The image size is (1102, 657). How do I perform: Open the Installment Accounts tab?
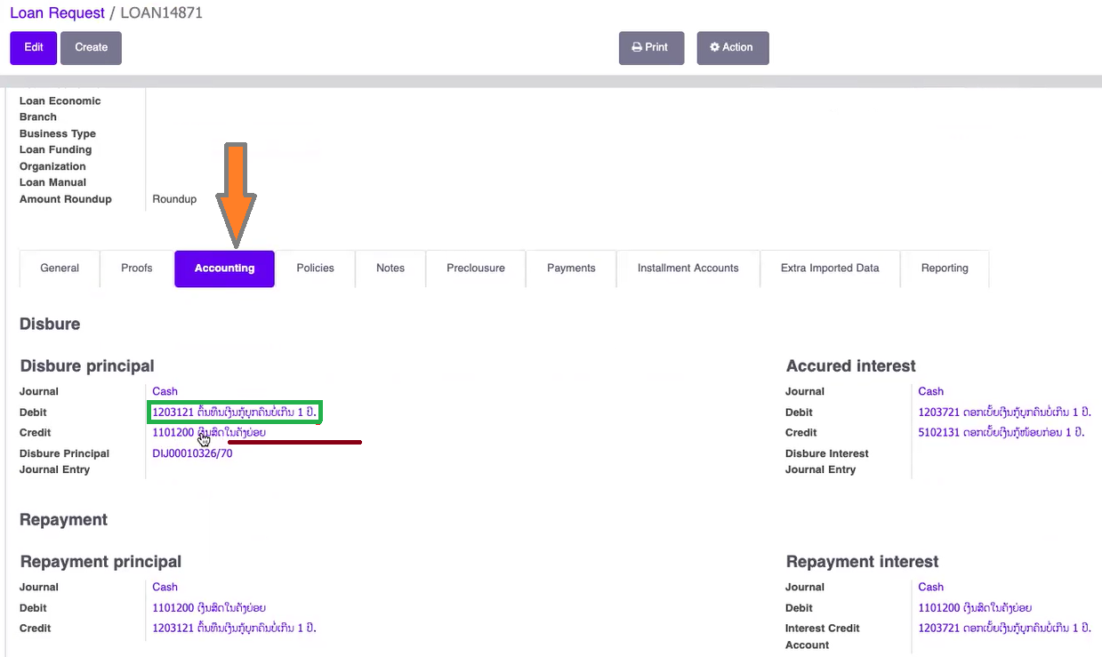coord(688,268)
